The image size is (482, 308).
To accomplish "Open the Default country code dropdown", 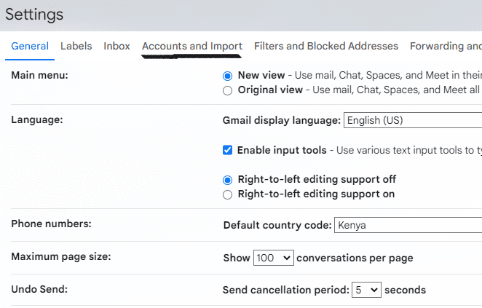I will [408, 225].
